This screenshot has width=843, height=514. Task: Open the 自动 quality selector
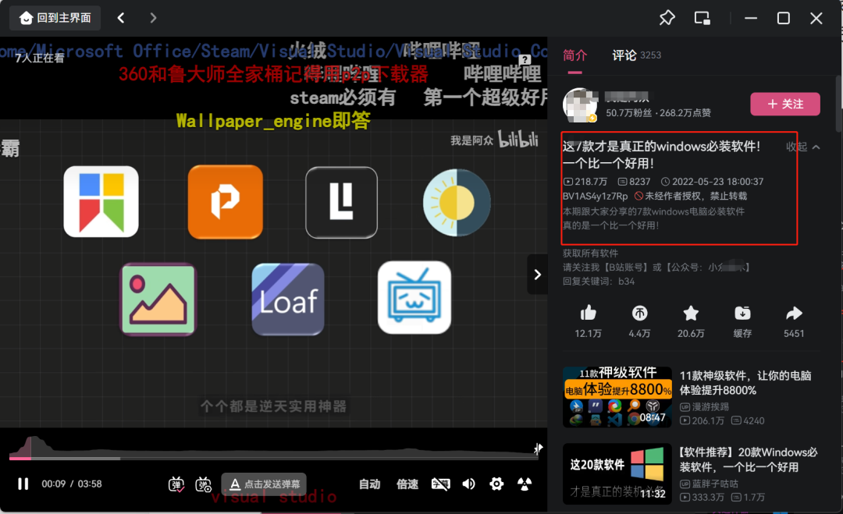click(x=370, y=484)
